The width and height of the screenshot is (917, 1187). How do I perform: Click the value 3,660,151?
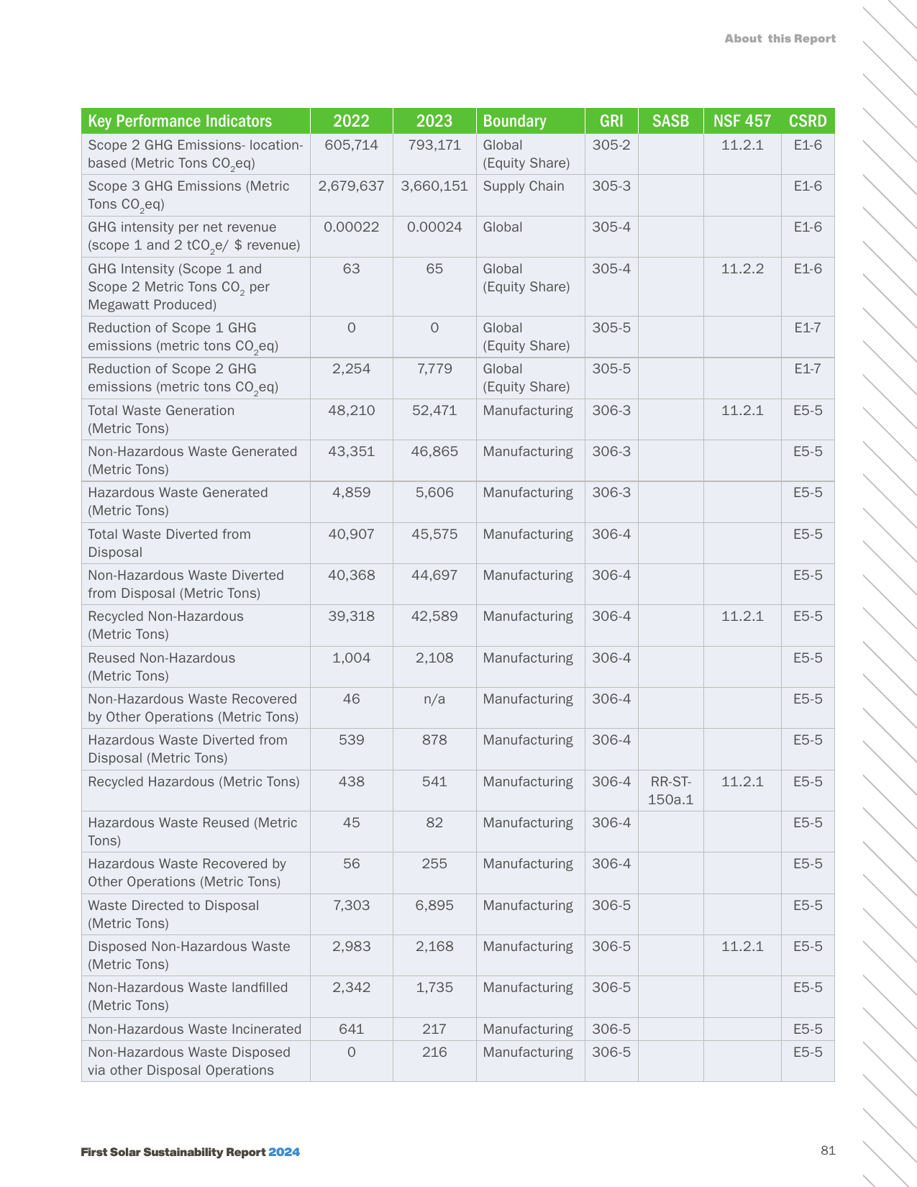434,186
